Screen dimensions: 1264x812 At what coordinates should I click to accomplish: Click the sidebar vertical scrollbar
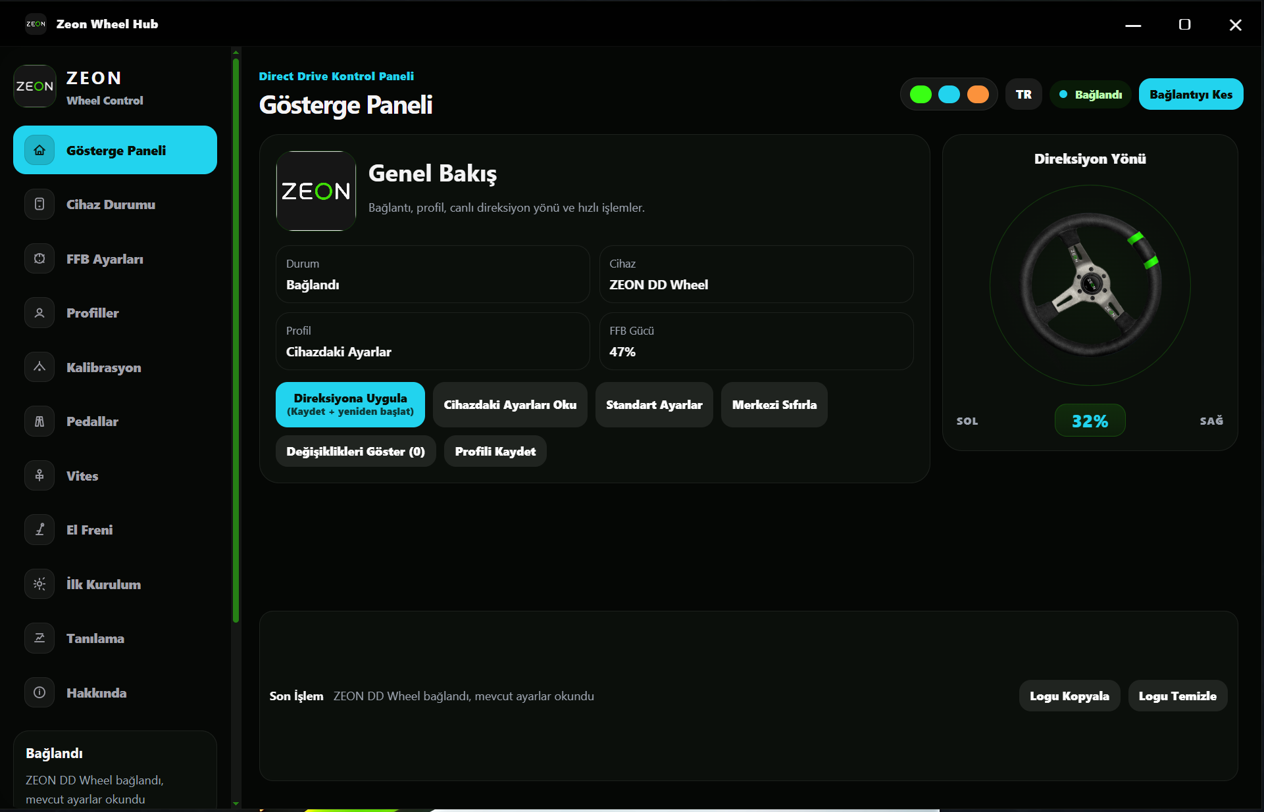coord(236,341)
